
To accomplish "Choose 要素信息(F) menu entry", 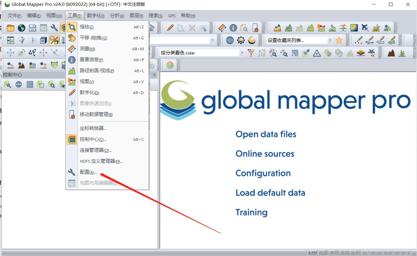I will pyautogui.click(x=107, y=60).
